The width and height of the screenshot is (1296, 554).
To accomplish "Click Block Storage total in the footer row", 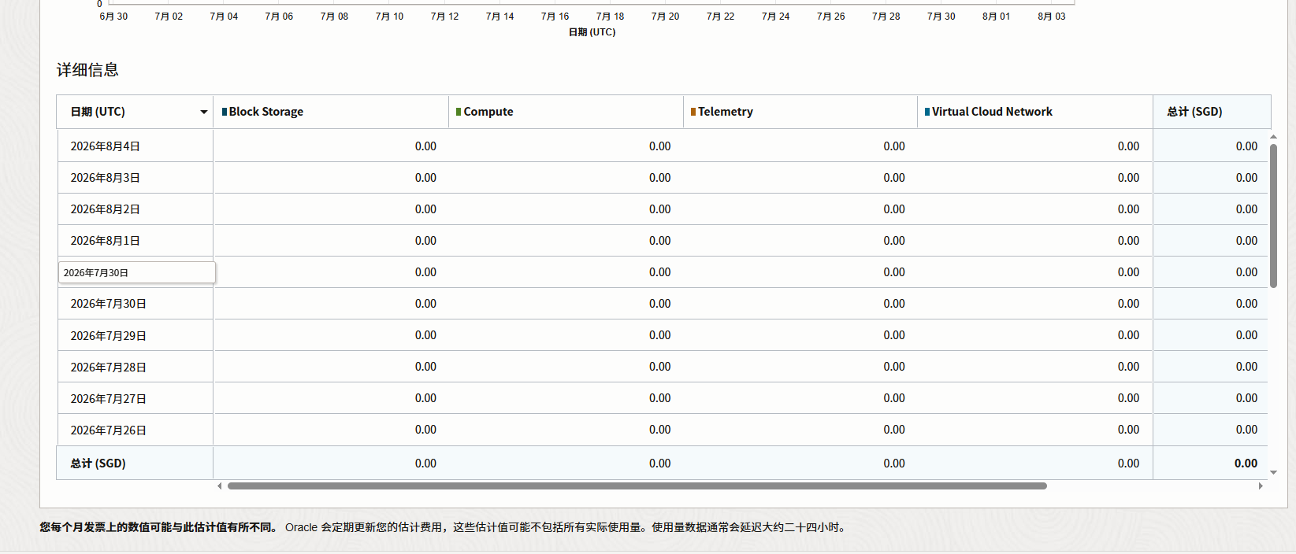I will tap(425, 464).
